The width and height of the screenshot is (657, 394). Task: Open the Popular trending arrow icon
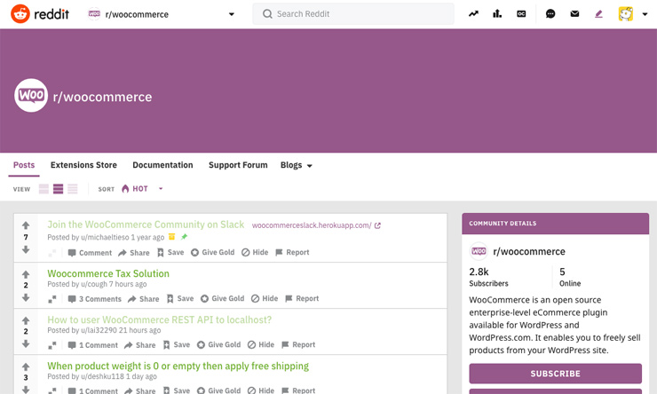(x=473, y=14)
